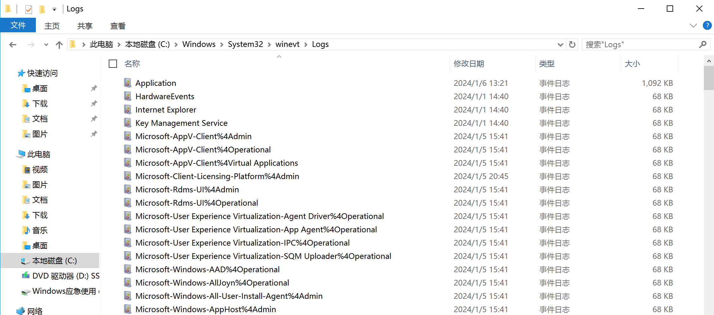Click System32 in the address breadcrumb
The width and height of the screenshot is (714, 315).
click(x=245, y=44)
